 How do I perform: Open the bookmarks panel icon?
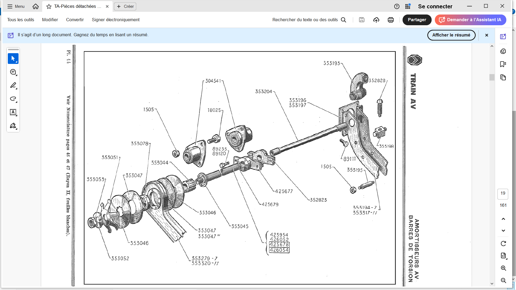503,64
